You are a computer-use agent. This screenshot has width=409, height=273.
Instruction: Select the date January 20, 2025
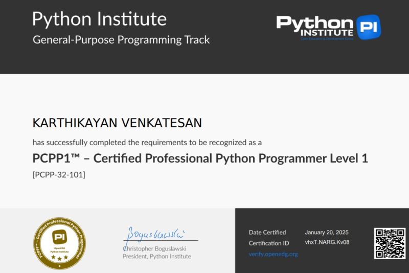pyautogui.click(x=326, y=232)
